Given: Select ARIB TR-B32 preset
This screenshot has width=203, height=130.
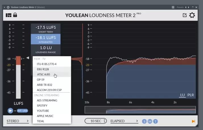Looking at the screenshot, I should point(52,85).
